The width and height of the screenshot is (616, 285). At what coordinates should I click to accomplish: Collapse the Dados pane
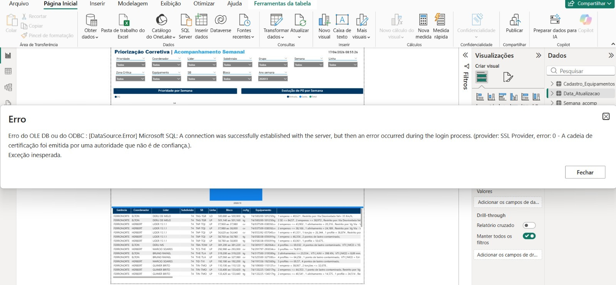click(x=611, y=55)
